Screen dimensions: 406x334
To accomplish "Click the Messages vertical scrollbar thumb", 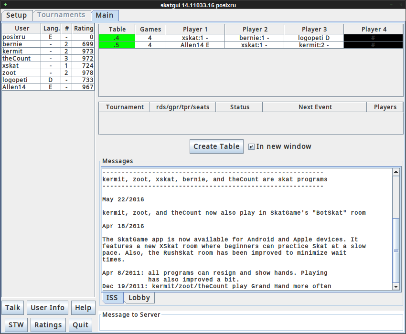I will 396,250.
